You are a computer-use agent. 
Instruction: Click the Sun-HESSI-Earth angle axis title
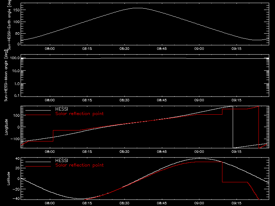[9, 25]
